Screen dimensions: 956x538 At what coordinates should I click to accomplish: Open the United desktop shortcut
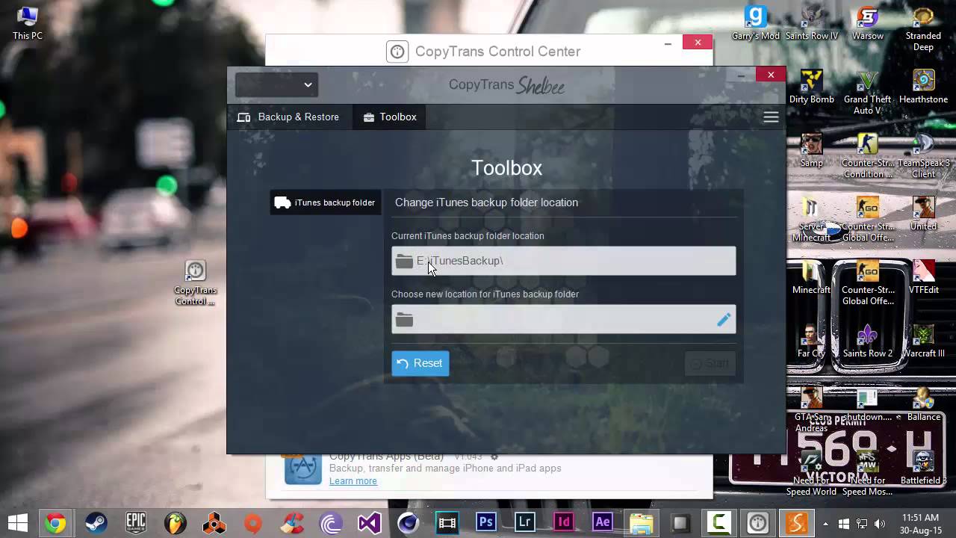click(924, 214)
